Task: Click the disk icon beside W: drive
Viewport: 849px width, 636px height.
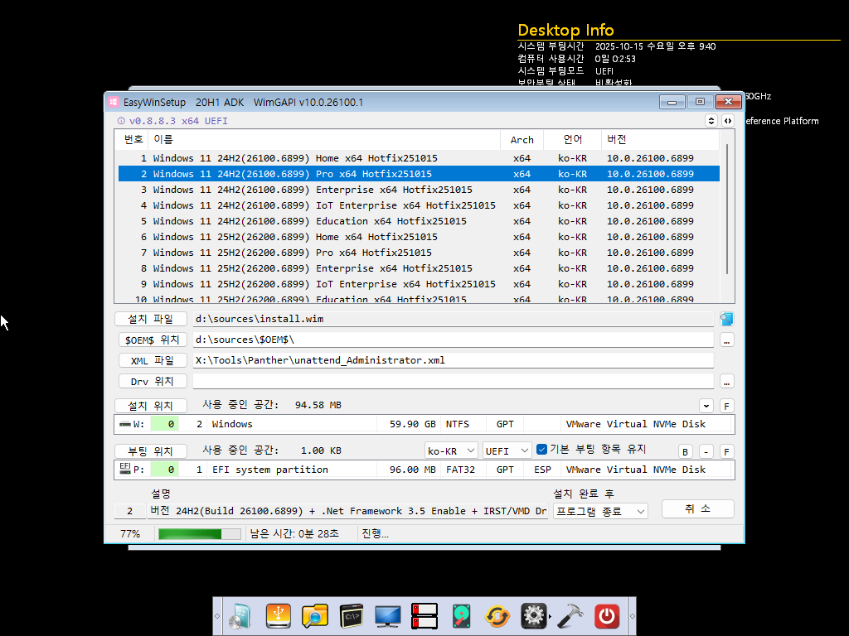Action: tap(125, 424)
